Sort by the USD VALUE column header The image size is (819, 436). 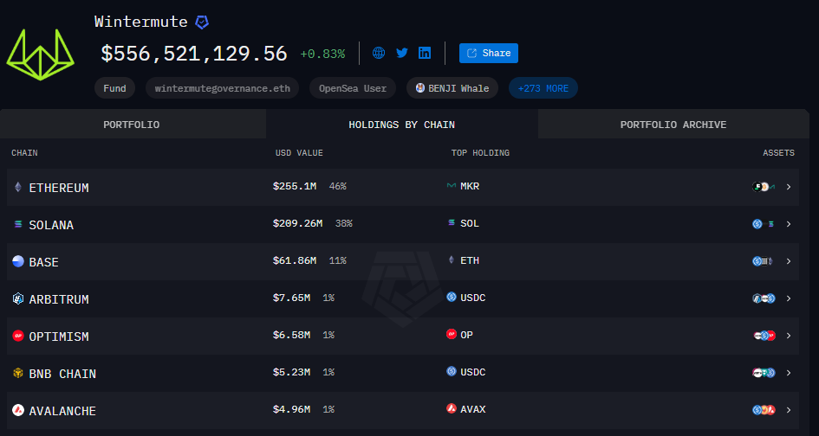pos(299,153)
